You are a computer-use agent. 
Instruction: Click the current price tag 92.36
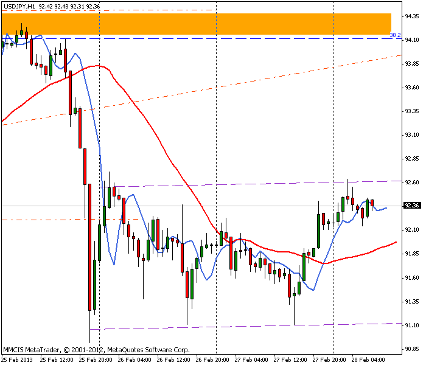[411, 206]
